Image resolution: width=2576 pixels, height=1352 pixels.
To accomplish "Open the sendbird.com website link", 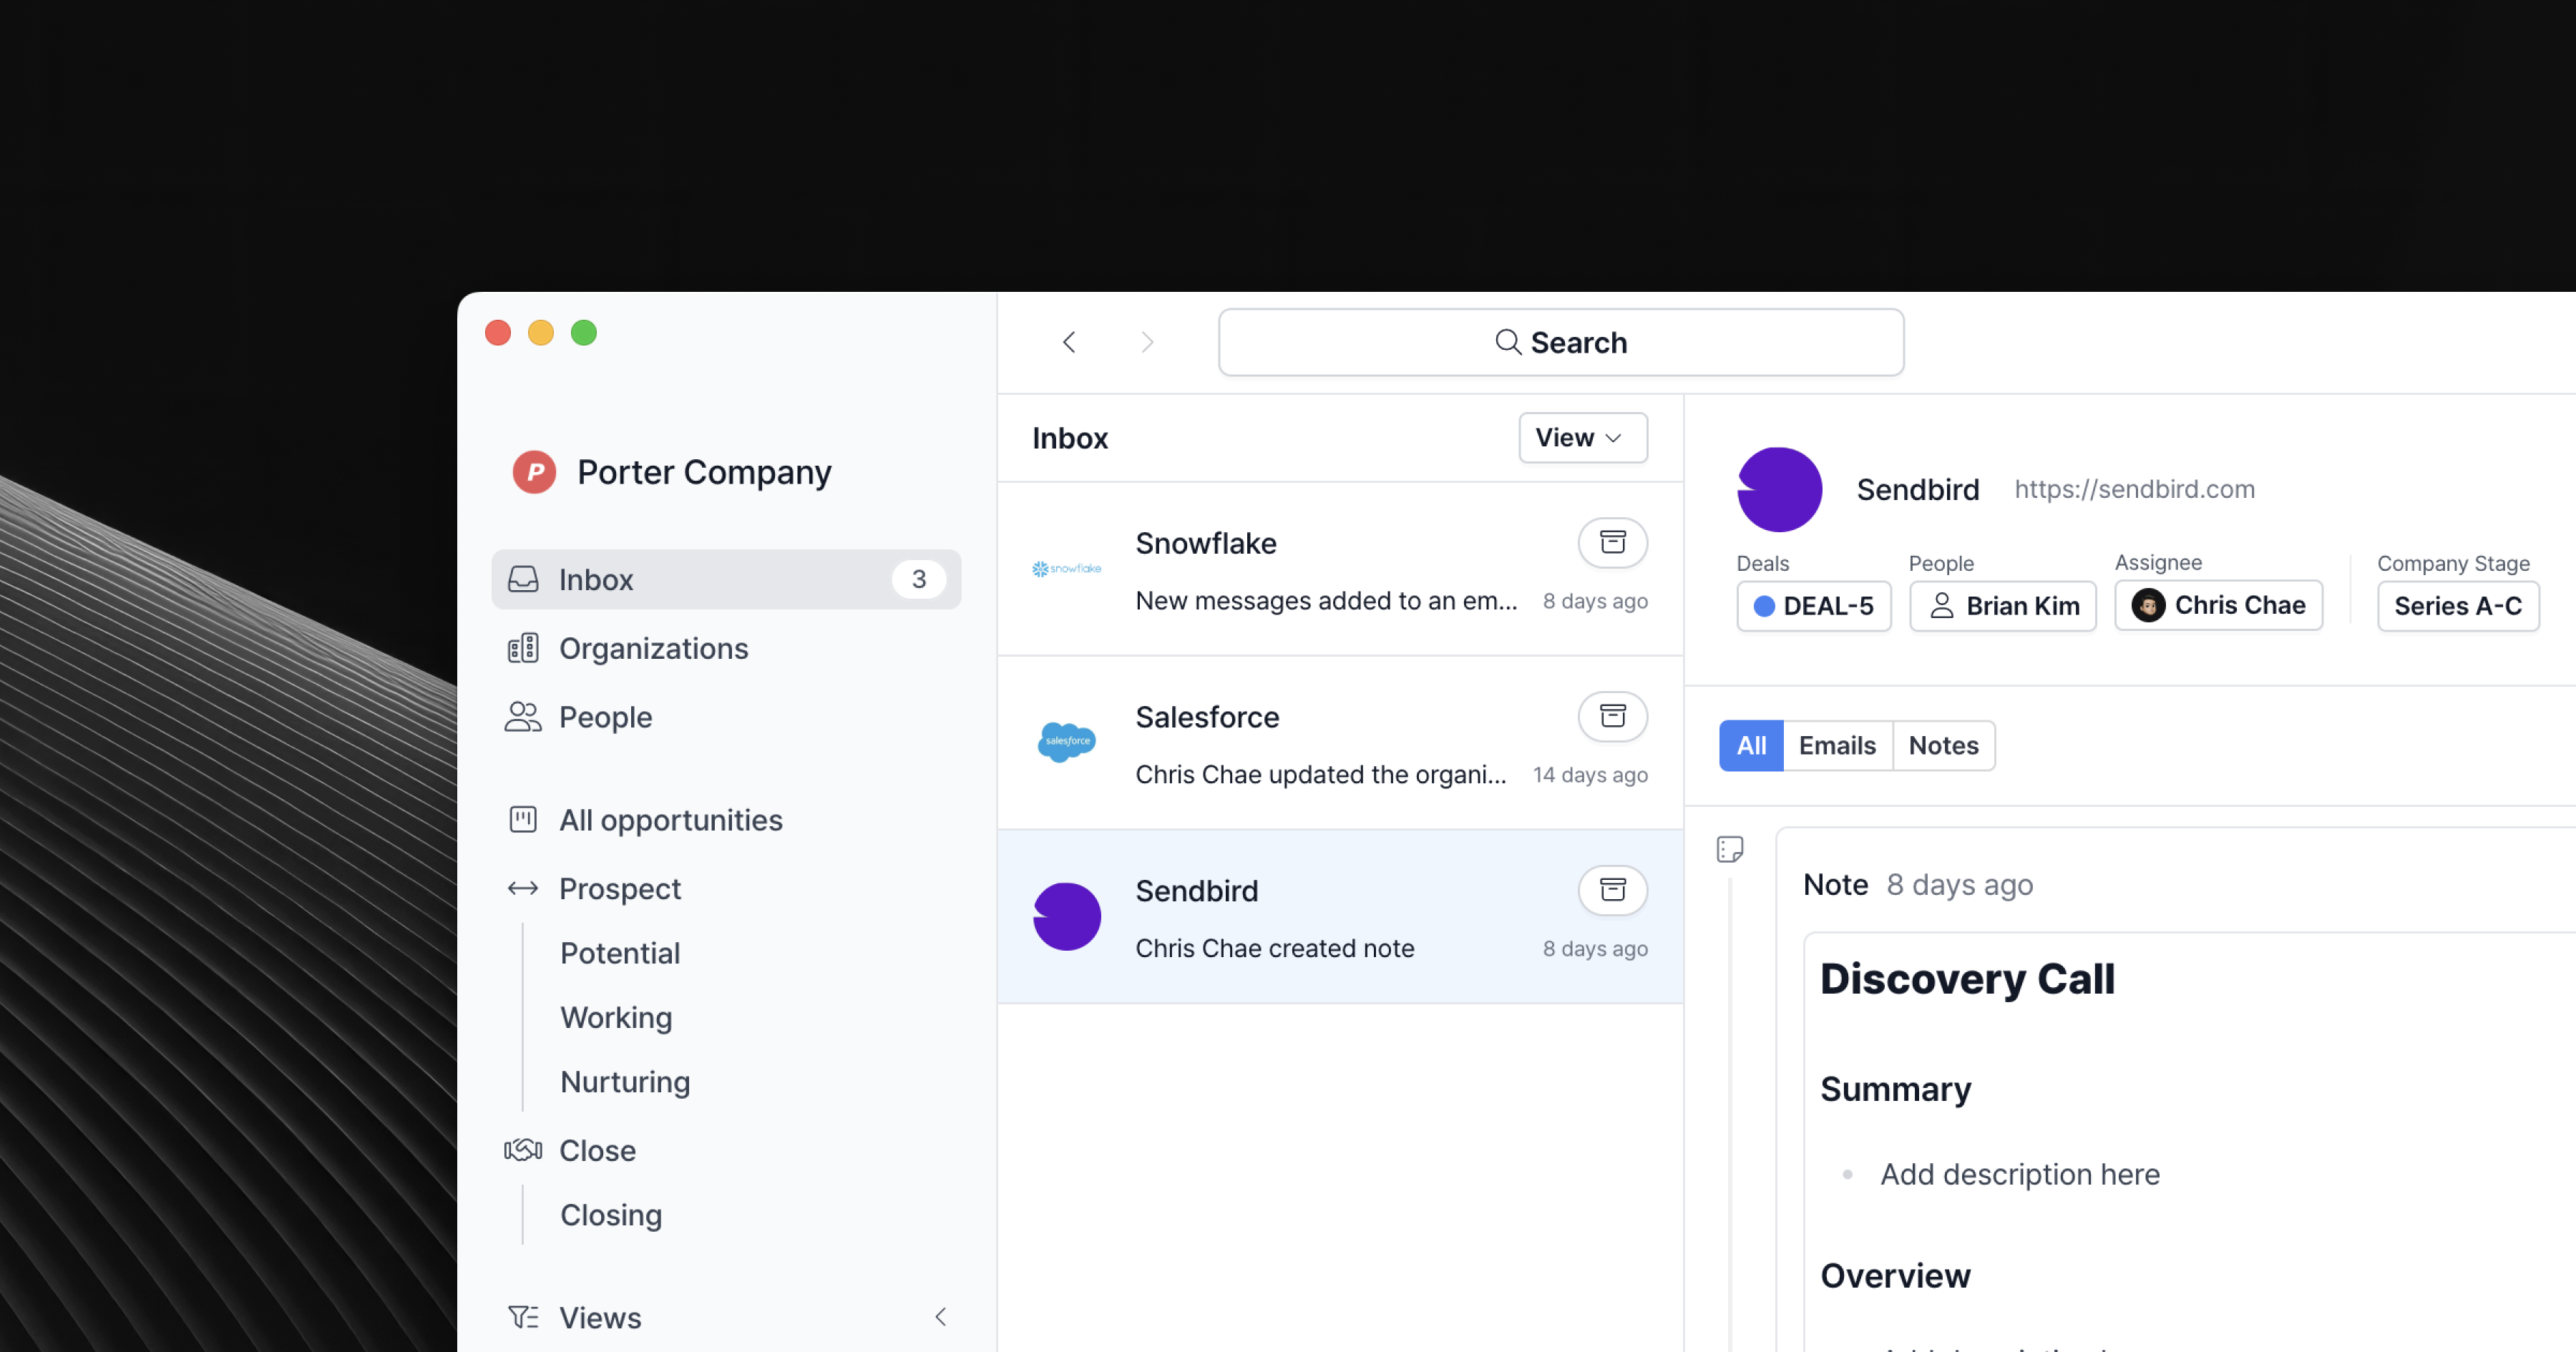I will pos(2134,489).
